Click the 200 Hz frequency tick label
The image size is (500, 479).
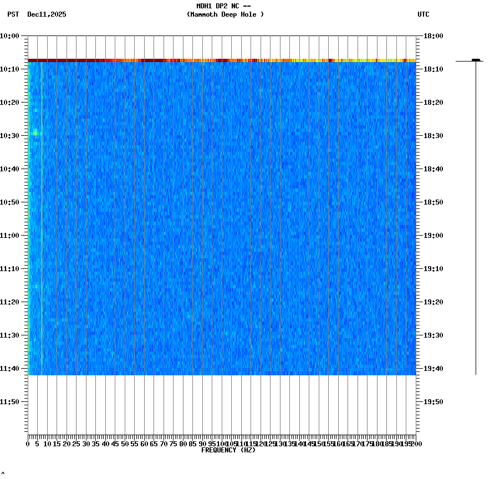pyautogui.click(x=415, y=444)
